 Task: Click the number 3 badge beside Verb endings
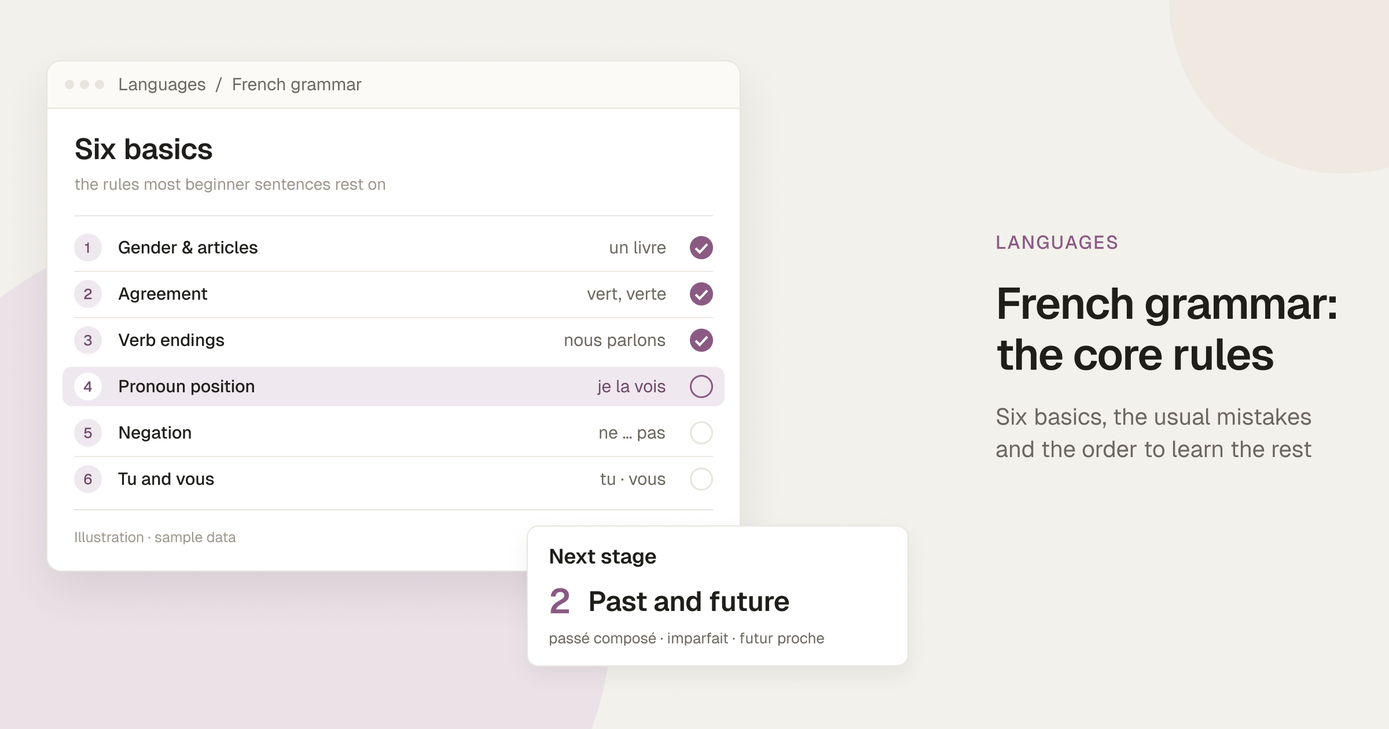[x=88, y=340]
